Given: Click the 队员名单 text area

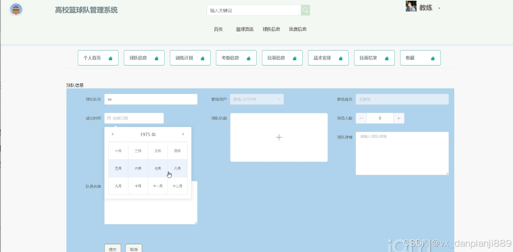Looking at the screenshot, I should (151, 203).
